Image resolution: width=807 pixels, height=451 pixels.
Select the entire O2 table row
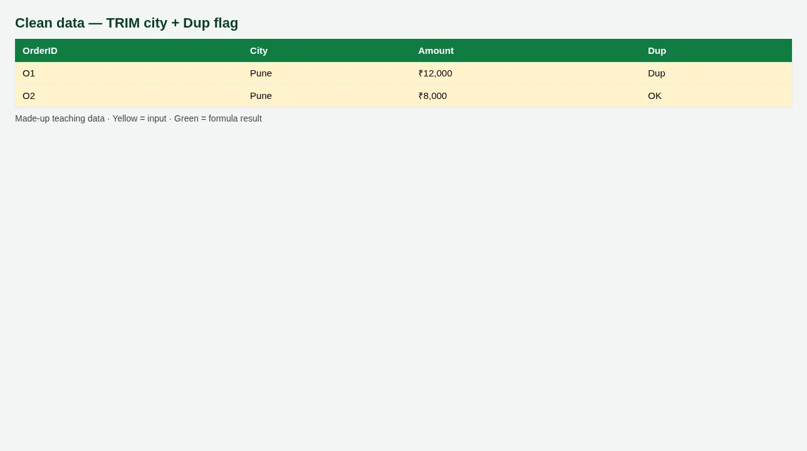(x=403, y=96)
